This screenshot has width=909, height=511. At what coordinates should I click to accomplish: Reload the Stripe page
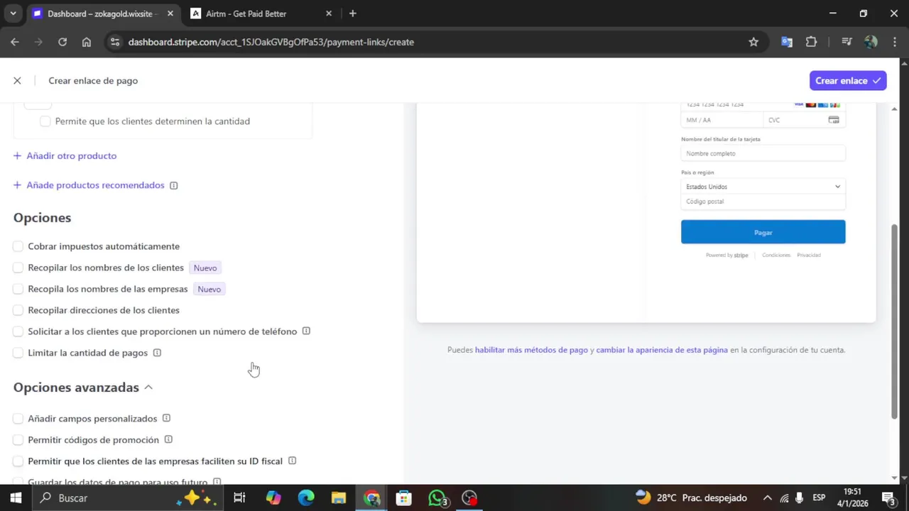point(62,42)
